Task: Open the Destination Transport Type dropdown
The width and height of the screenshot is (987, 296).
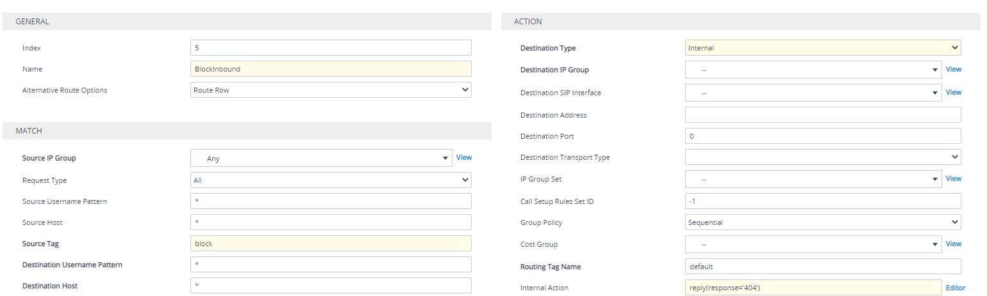Action: [x=822, y=157]
